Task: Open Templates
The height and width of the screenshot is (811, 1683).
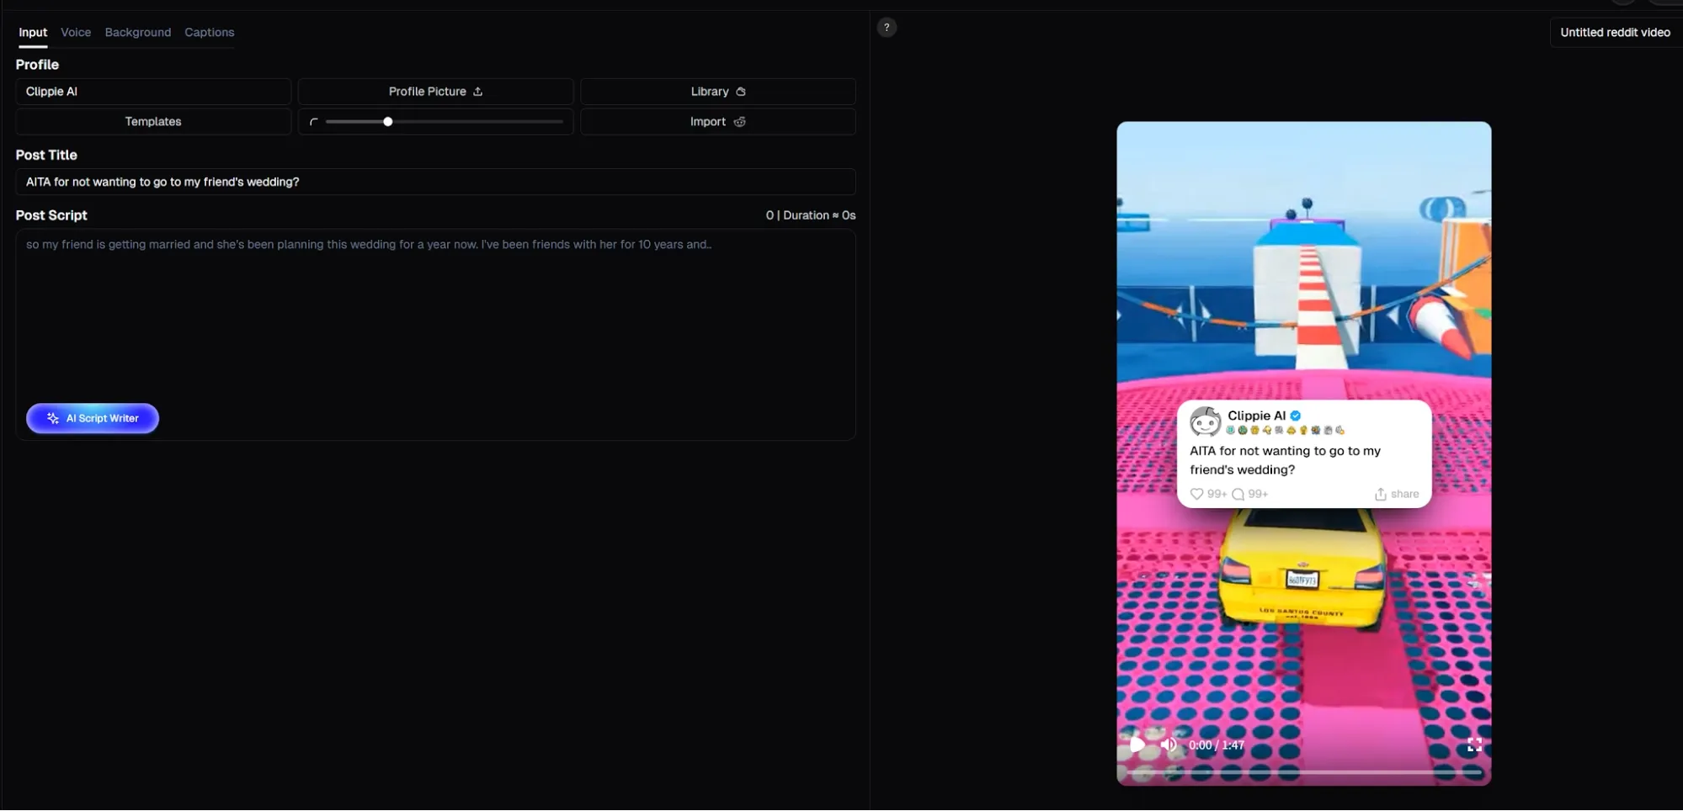Action: (153, 122)
